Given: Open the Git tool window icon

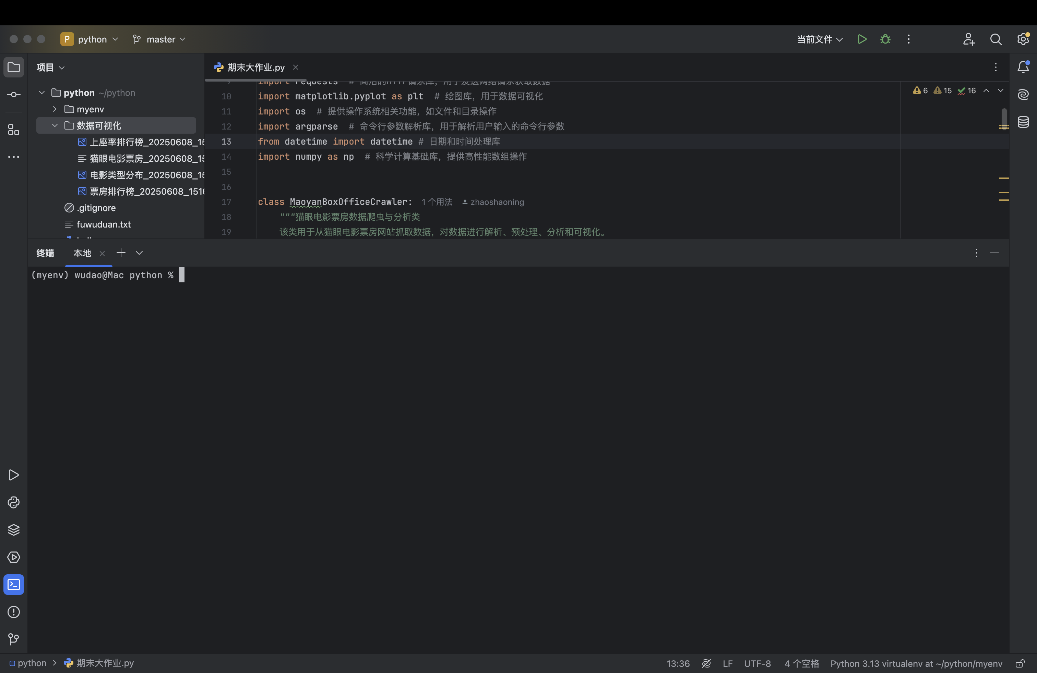Looking at the screenshot, I should (13, 639).
